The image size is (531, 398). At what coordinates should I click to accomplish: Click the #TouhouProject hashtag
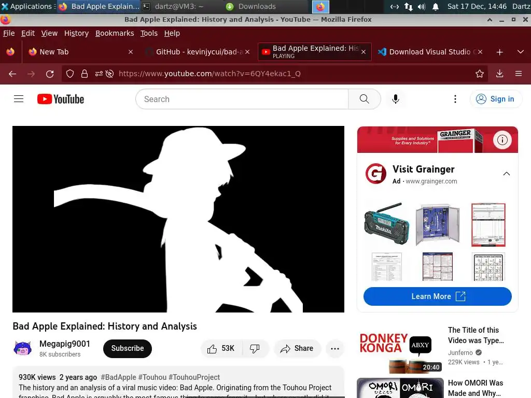tap(194, 377)
